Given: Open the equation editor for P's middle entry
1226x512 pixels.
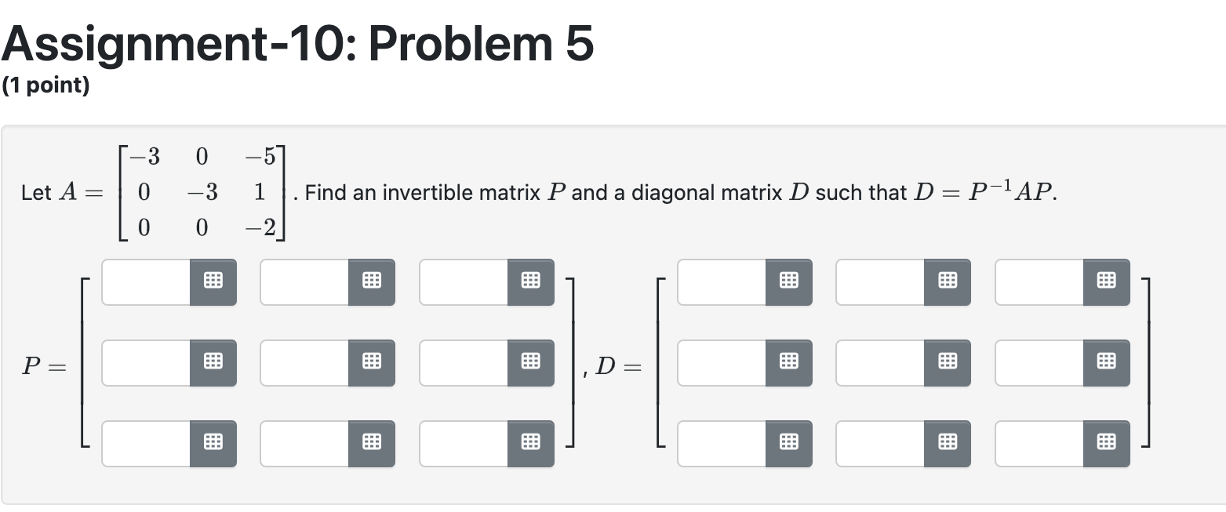Looking at the screenshot, I should (x=371, y=362).
